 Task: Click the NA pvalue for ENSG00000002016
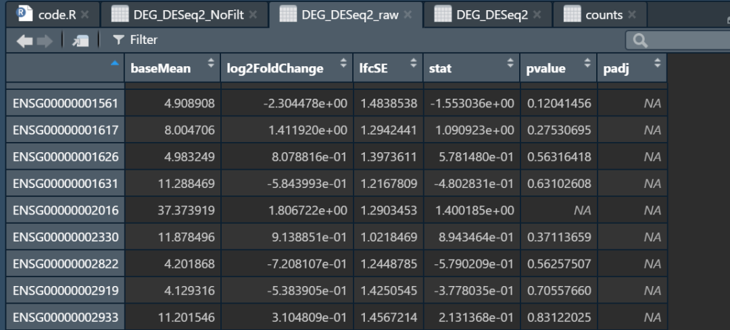pyautogui.click(x=583, y=210)
